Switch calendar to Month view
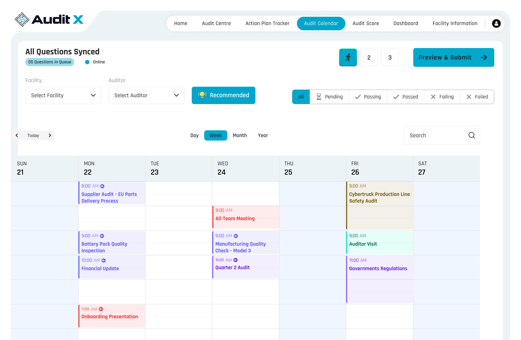 point(239,135)
